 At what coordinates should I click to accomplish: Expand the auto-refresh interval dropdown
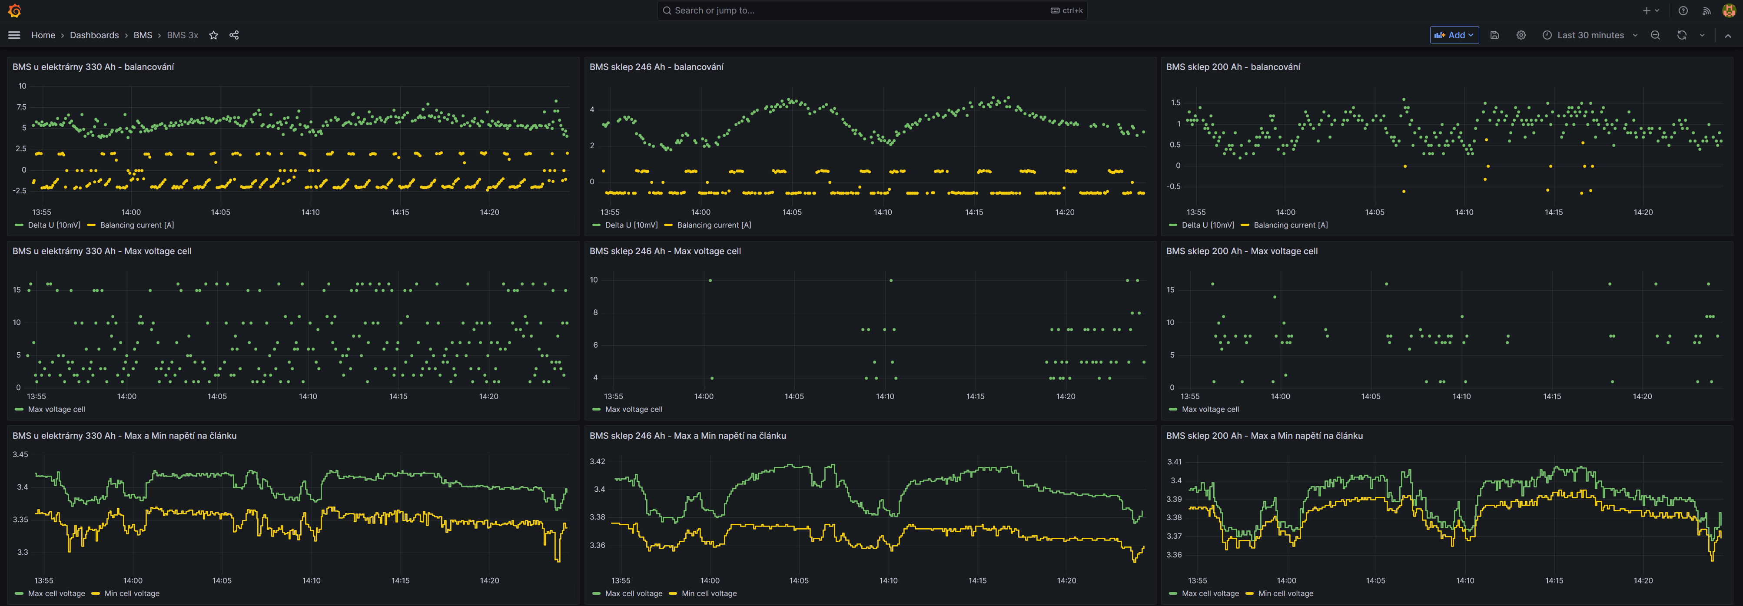point(1702,35)
